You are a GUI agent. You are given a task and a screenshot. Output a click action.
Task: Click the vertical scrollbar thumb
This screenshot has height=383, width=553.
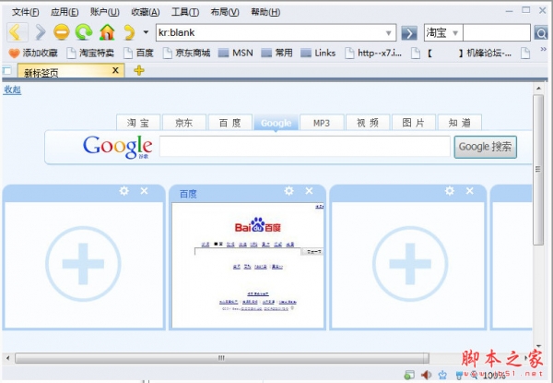(538, 170)
